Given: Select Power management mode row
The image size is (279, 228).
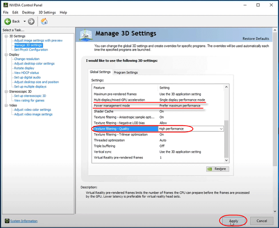Looking at the screenshot, I should pos(158,106).
